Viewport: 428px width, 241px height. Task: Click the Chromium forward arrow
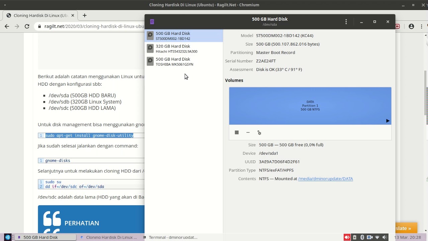17,26
